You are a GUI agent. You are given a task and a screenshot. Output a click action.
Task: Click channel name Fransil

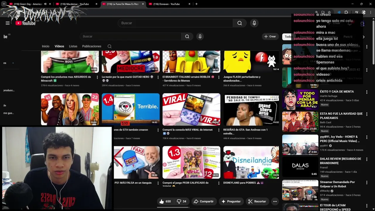pyautogui.click(x=324, y=168)
